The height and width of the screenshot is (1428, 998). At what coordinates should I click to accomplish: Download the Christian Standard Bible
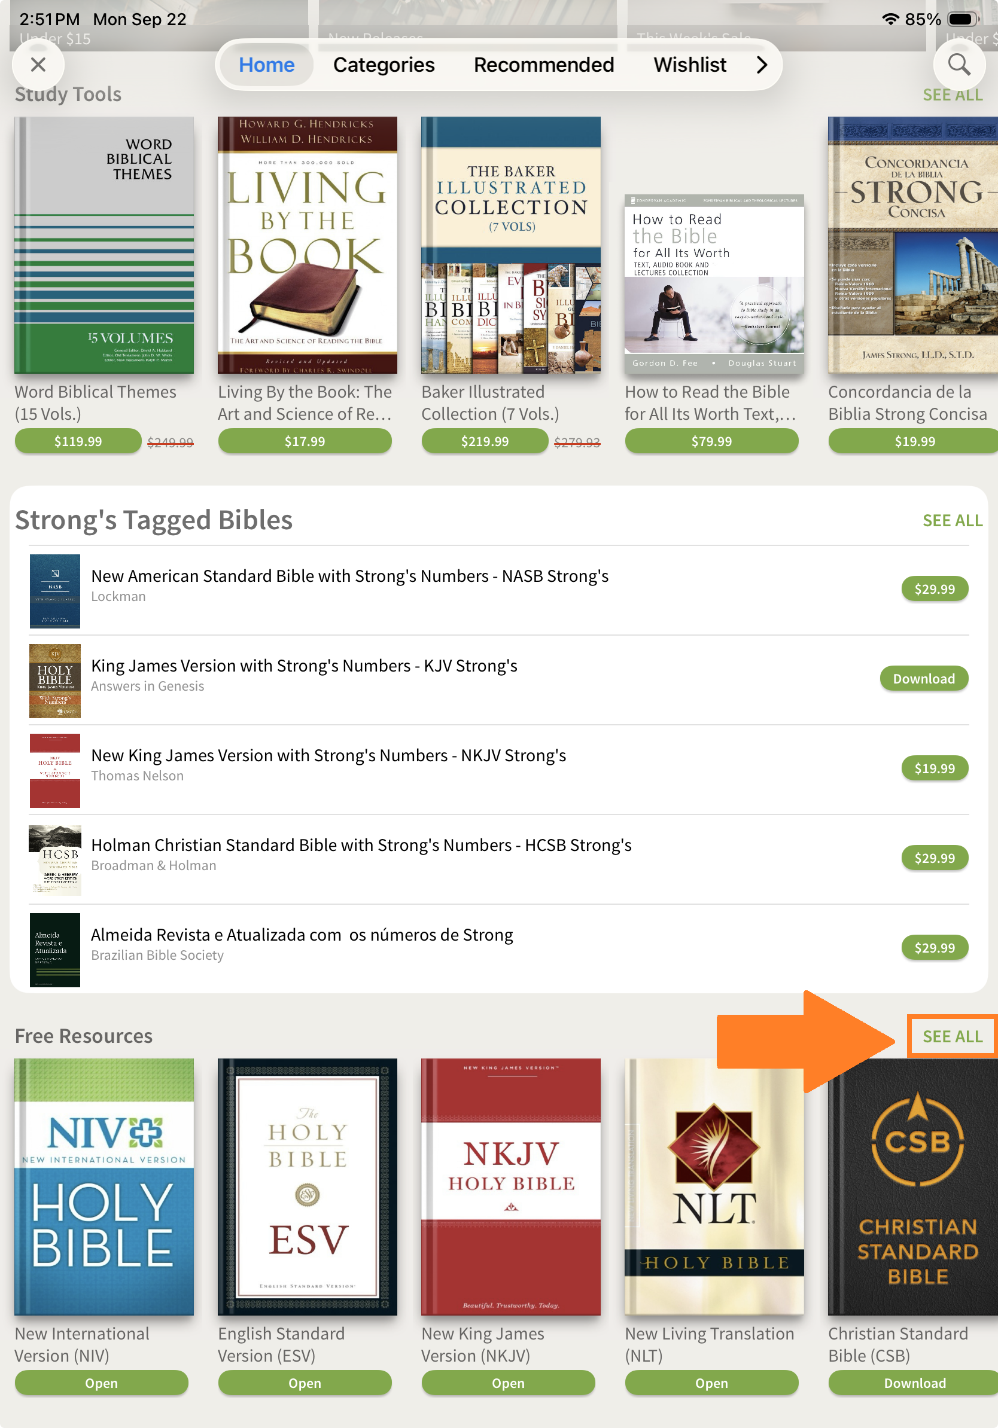914,1383
